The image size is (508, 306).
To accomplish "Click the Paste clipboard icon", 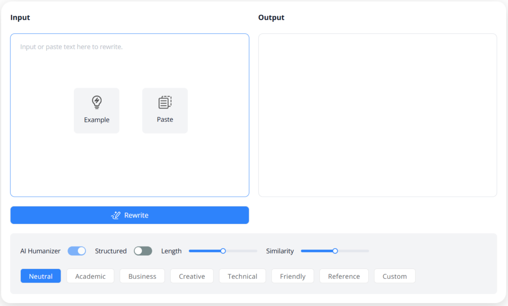I will (165, 102).
